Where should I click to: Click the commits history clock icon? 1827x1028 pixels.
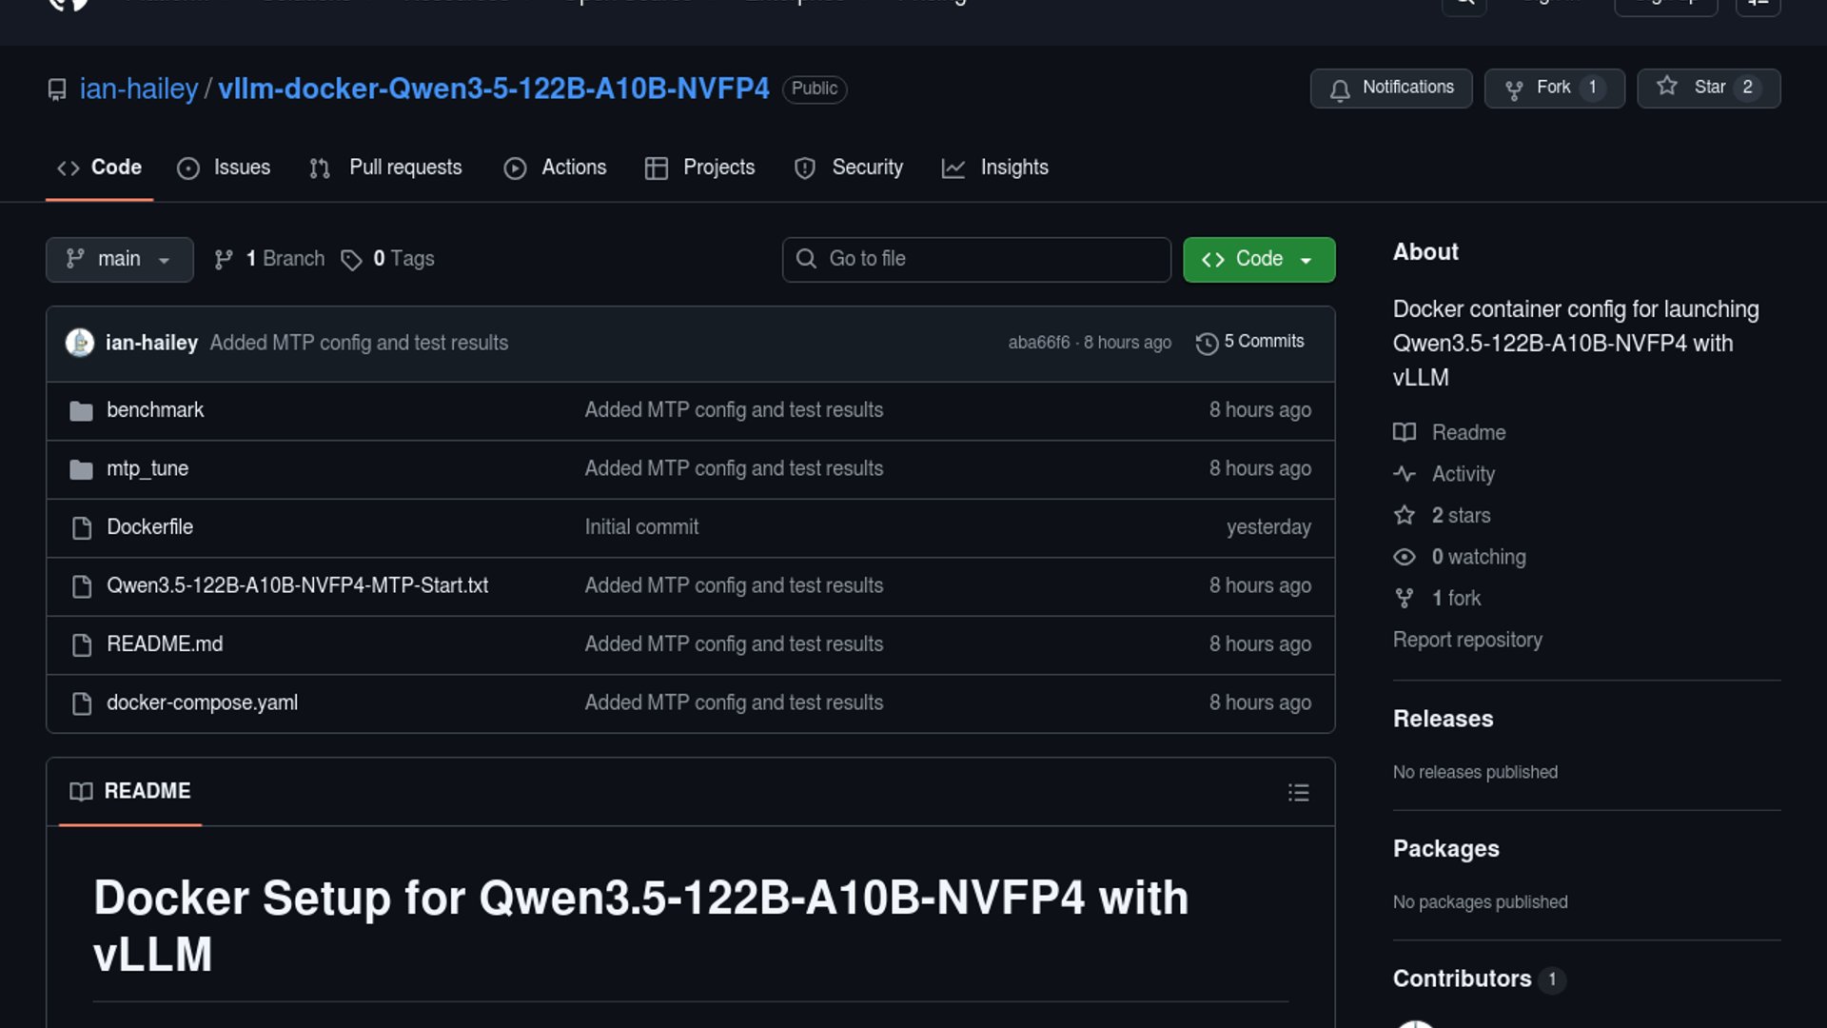click(1207, 344)
